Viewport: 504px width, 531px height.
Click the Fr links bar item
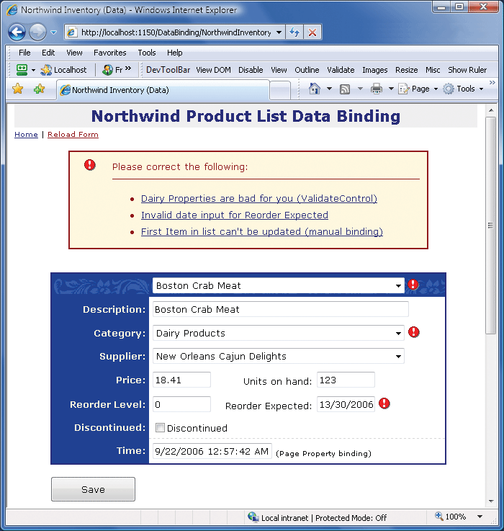tap(113, 70)
